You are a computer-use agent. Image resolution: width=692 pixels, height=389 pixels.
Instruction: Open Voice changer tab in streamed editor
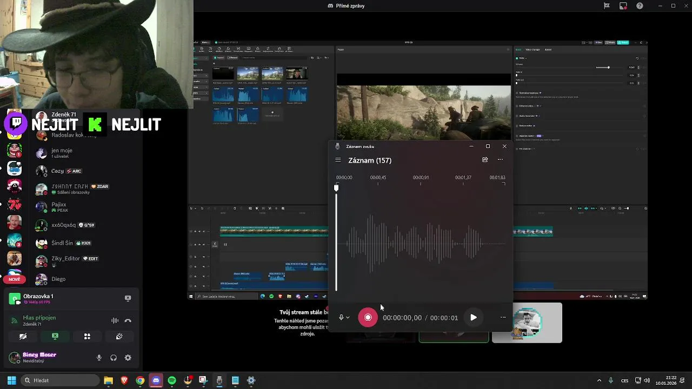533,50
